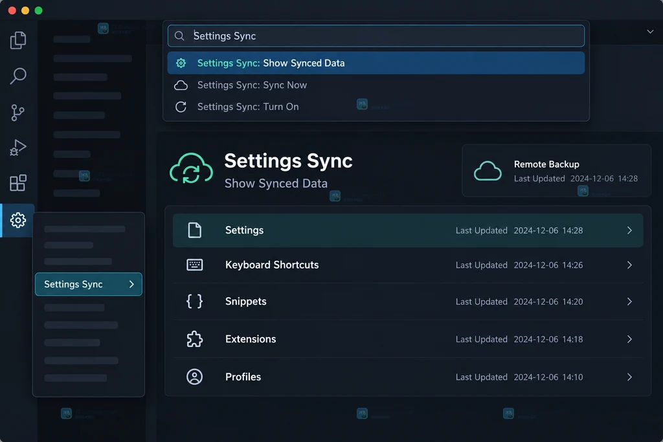Click the Settings row file icon

click(194, 230)
